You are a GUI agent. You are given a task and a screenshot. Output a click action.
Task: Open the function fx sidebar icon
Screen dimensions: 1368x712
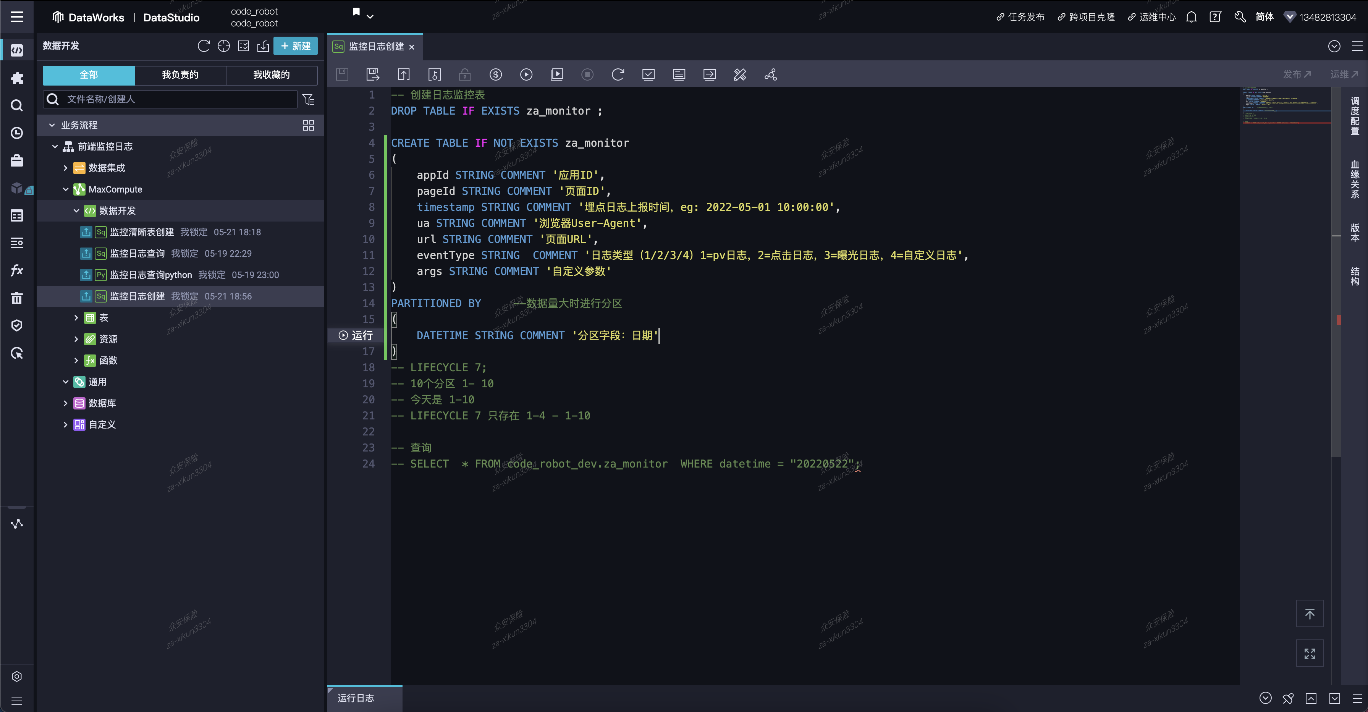coord(17,270)
